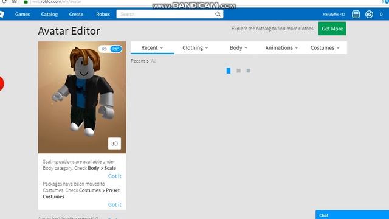Toggle the 3D avatar view

114,144
